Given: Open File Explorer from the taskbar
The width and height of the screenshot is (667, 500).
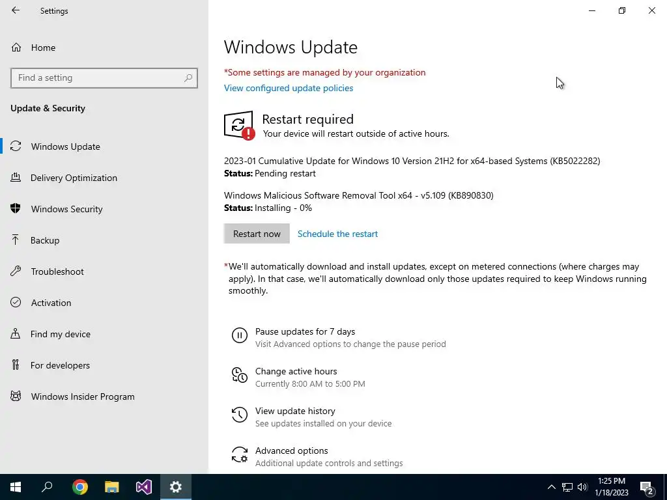Looking at the screenshot, I should click(112, 487).
